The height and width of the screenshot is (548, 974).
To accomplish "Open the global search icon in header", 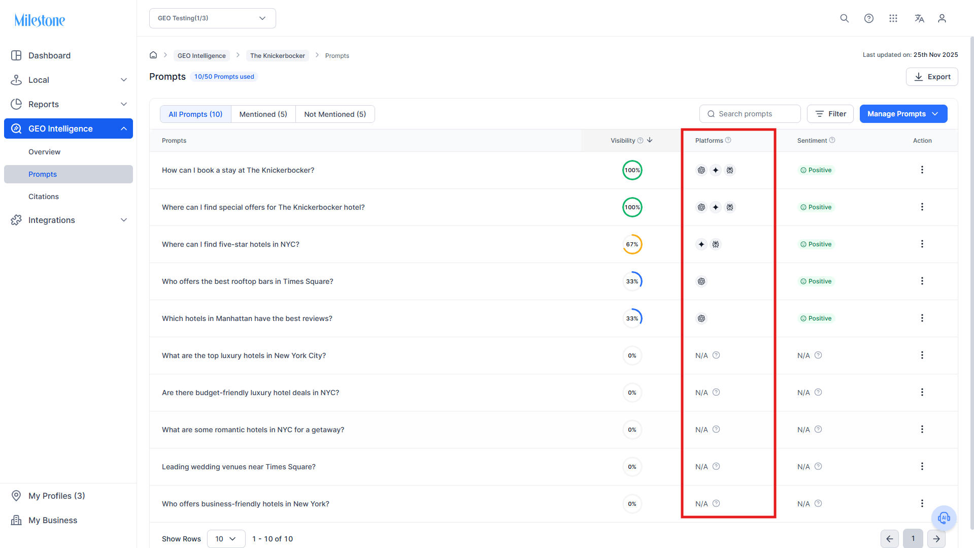I will pos(845,18).
